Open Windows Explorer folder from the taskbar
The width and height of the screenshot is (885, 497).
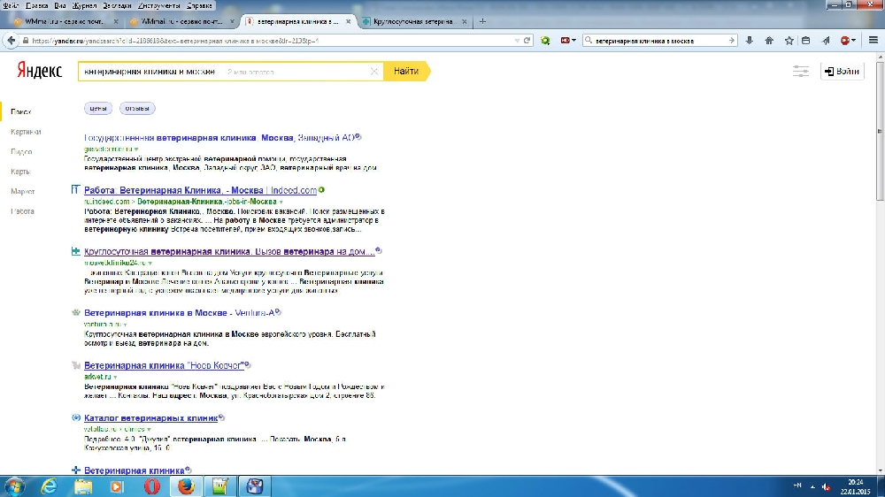[x=83, y=486]
